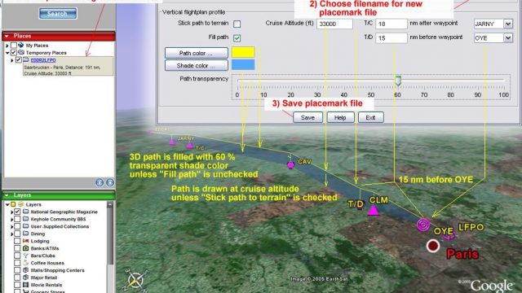Click the OYE circular waypoint marker
Screen dimensions: 522x293
[x=423, y=225]
